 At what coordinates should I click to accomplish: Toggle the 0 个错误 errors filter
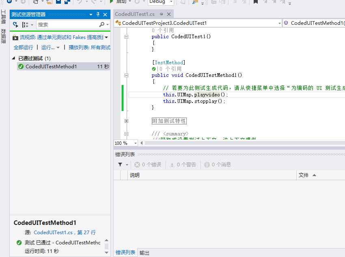(x=148, y=165)
